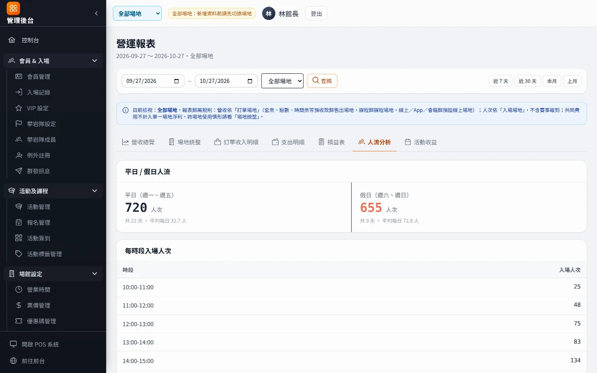The height and width of the screenshot is (373, 597).
Task: Select the 上月 quick range
Action: 572,81
